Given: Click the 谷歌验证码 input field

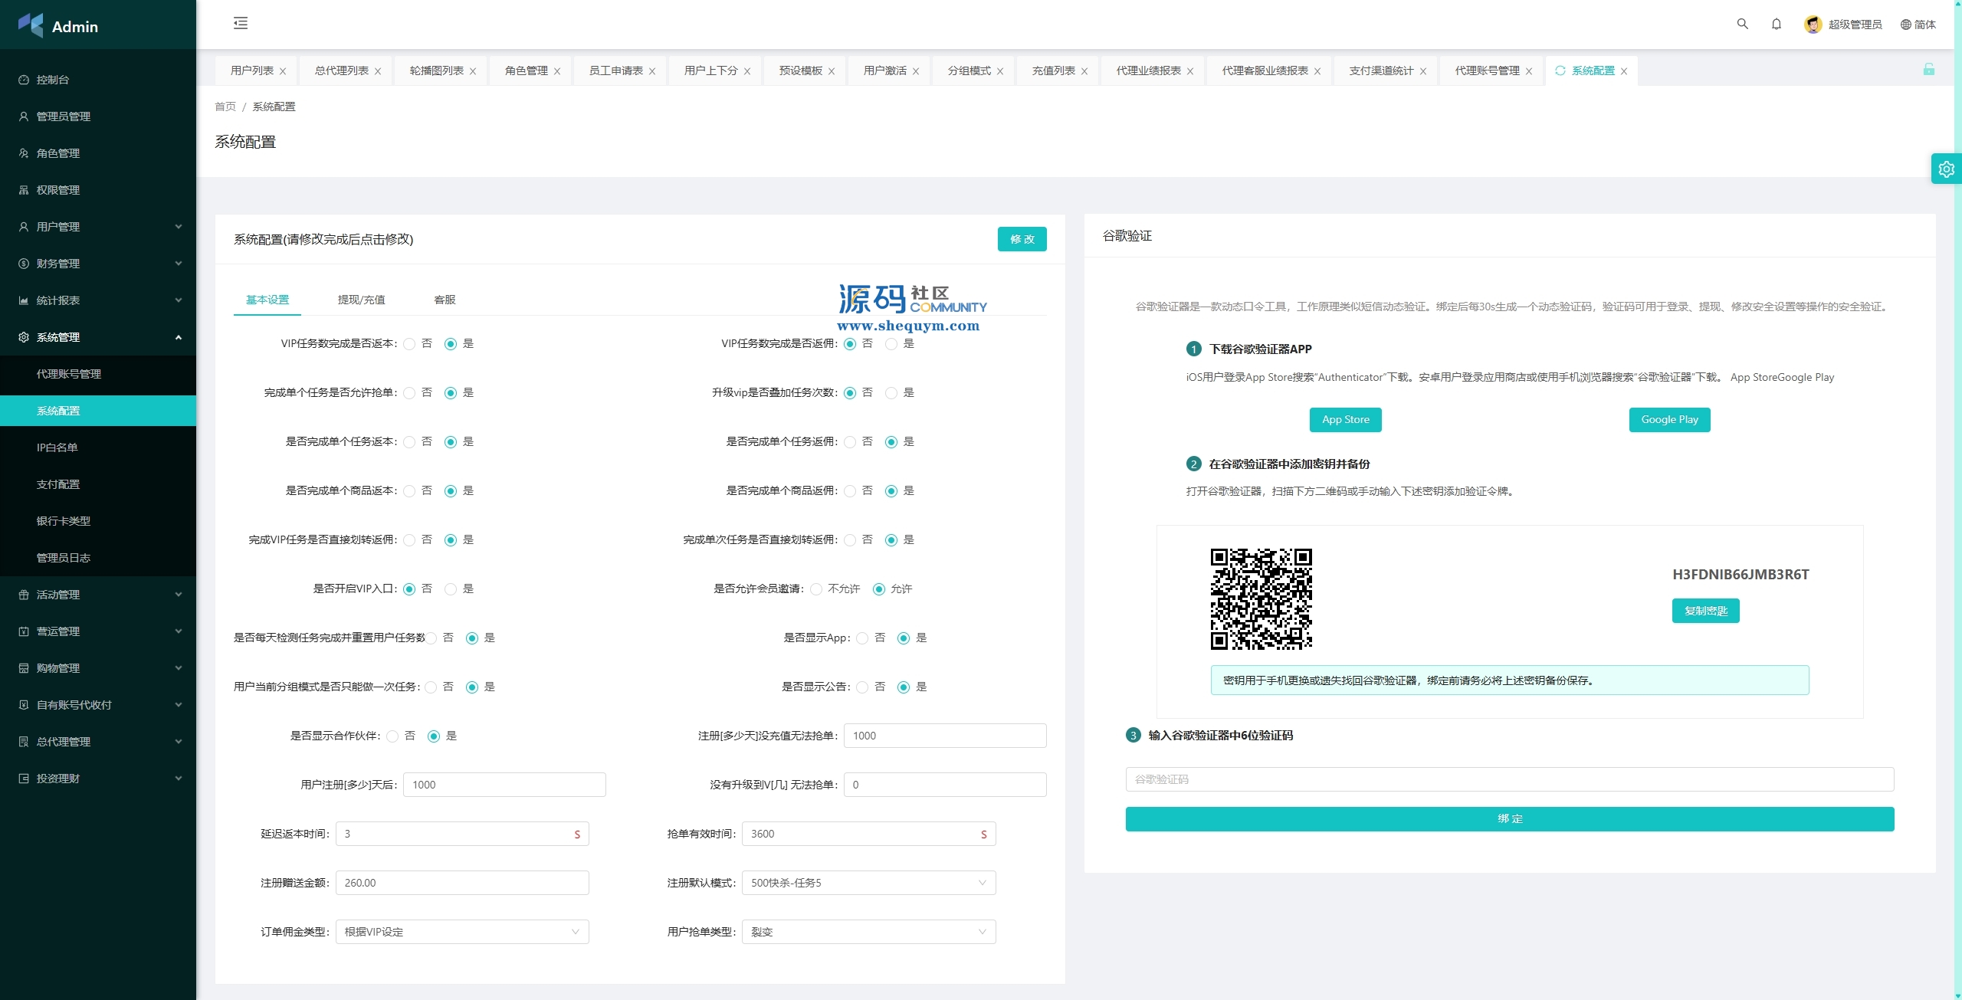Looking at the screenshot, I should click(1509, 779).
